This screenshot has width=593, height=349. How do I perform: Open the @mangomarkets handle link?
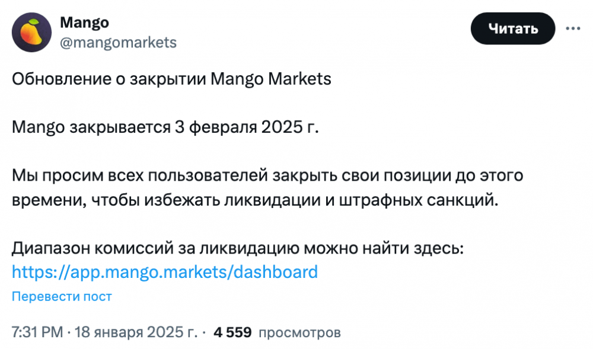pyautogui.click(x=118, y=42)
